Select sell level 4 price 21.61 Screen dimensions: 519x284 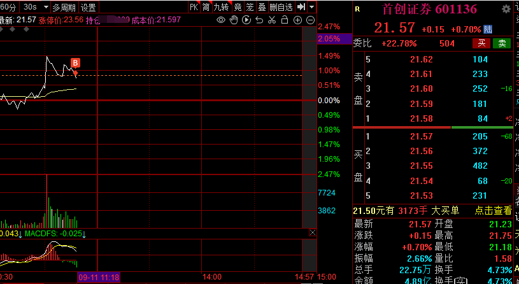422,74
